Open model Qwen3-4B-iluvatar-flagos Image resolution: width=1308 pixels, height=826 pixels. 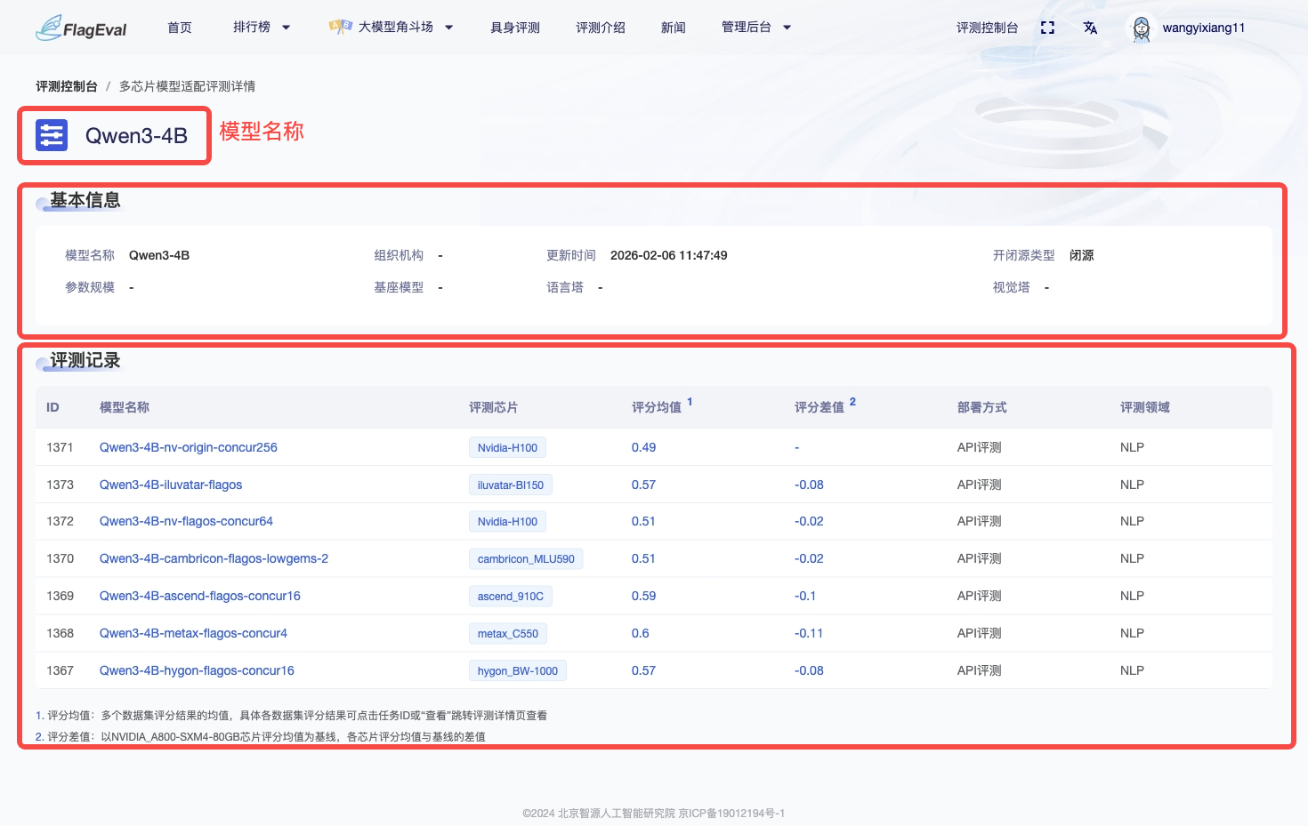(x=170, y=485)
